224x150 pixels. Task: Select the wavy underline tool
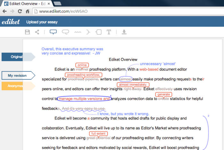(x=77, y=32)
